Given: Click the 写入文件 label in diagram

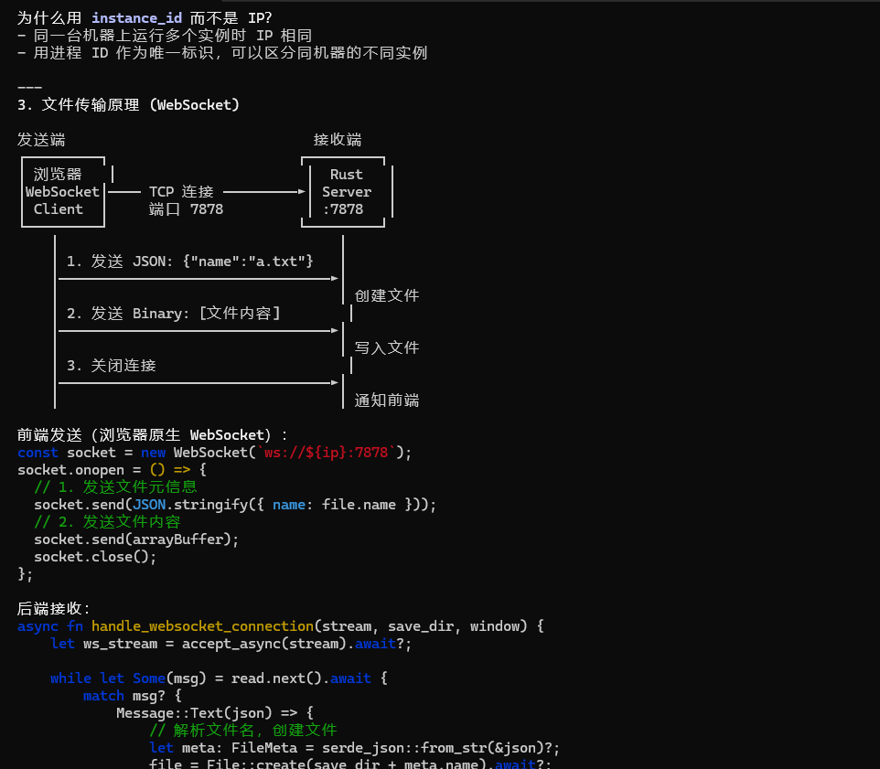Looking at the screenshot, I should point(387,348).
